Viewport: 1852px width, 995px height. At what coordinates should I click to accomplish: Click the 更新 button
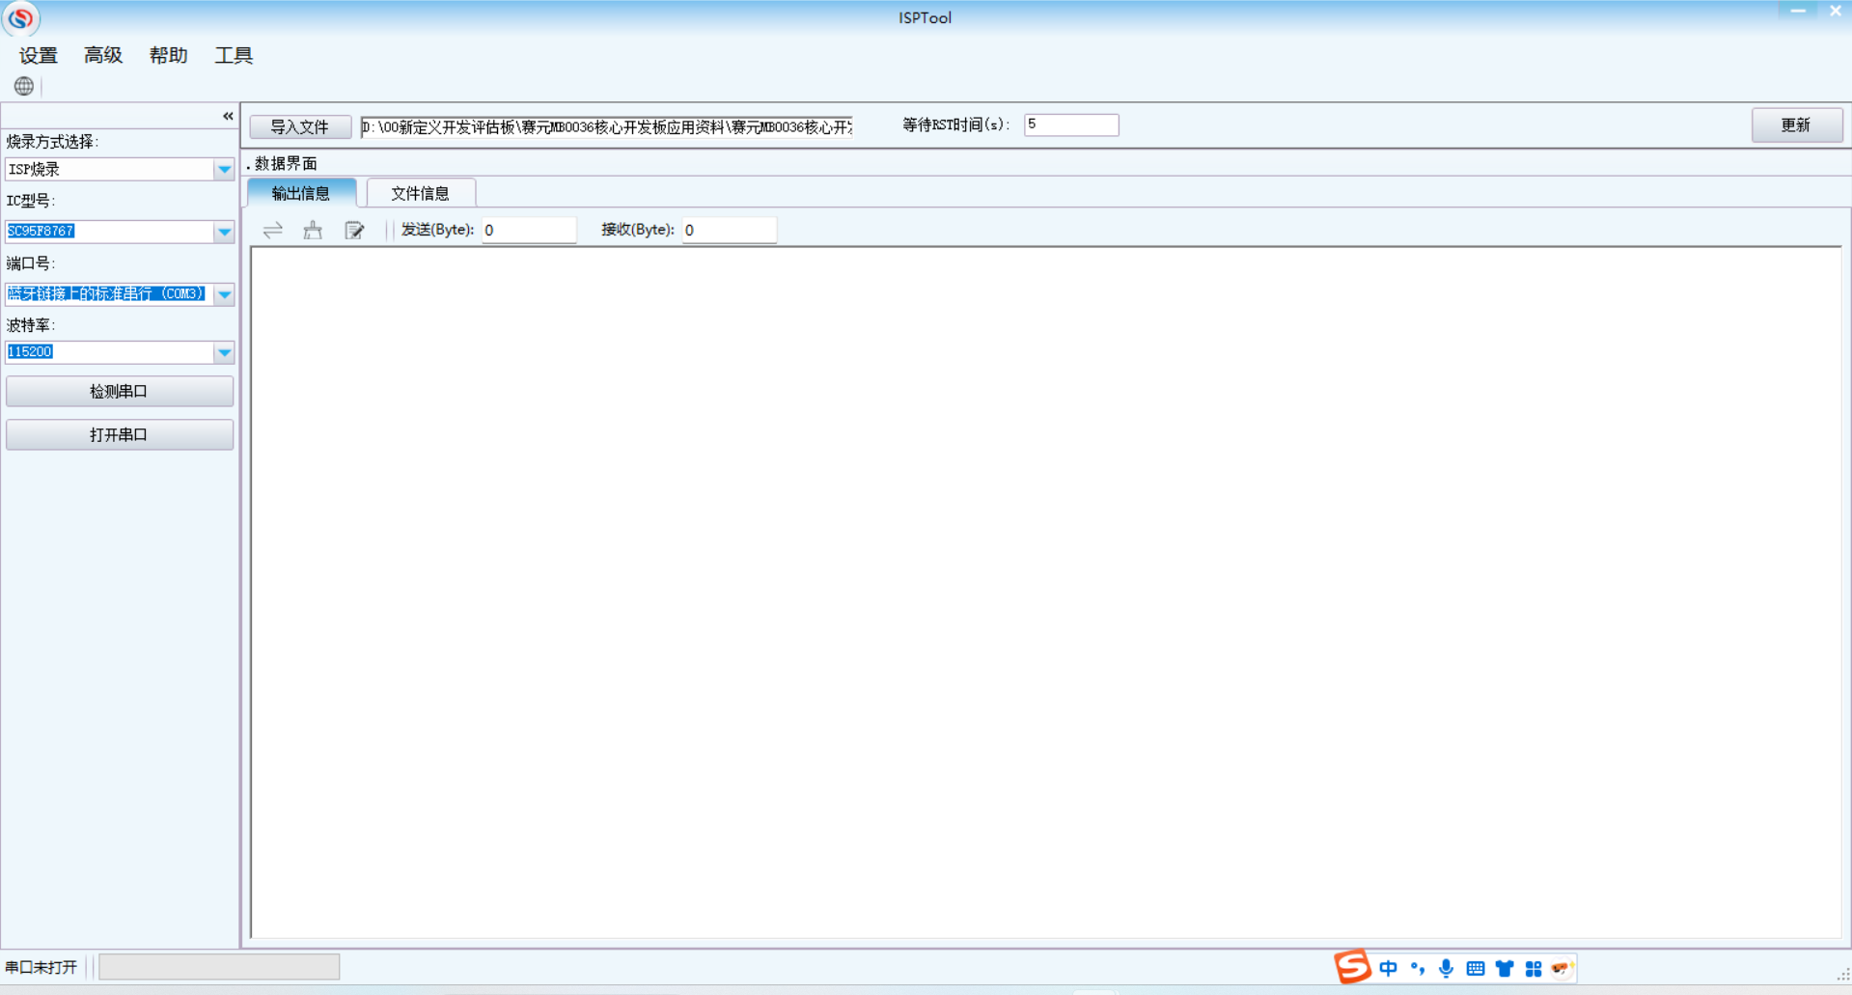1796,125
